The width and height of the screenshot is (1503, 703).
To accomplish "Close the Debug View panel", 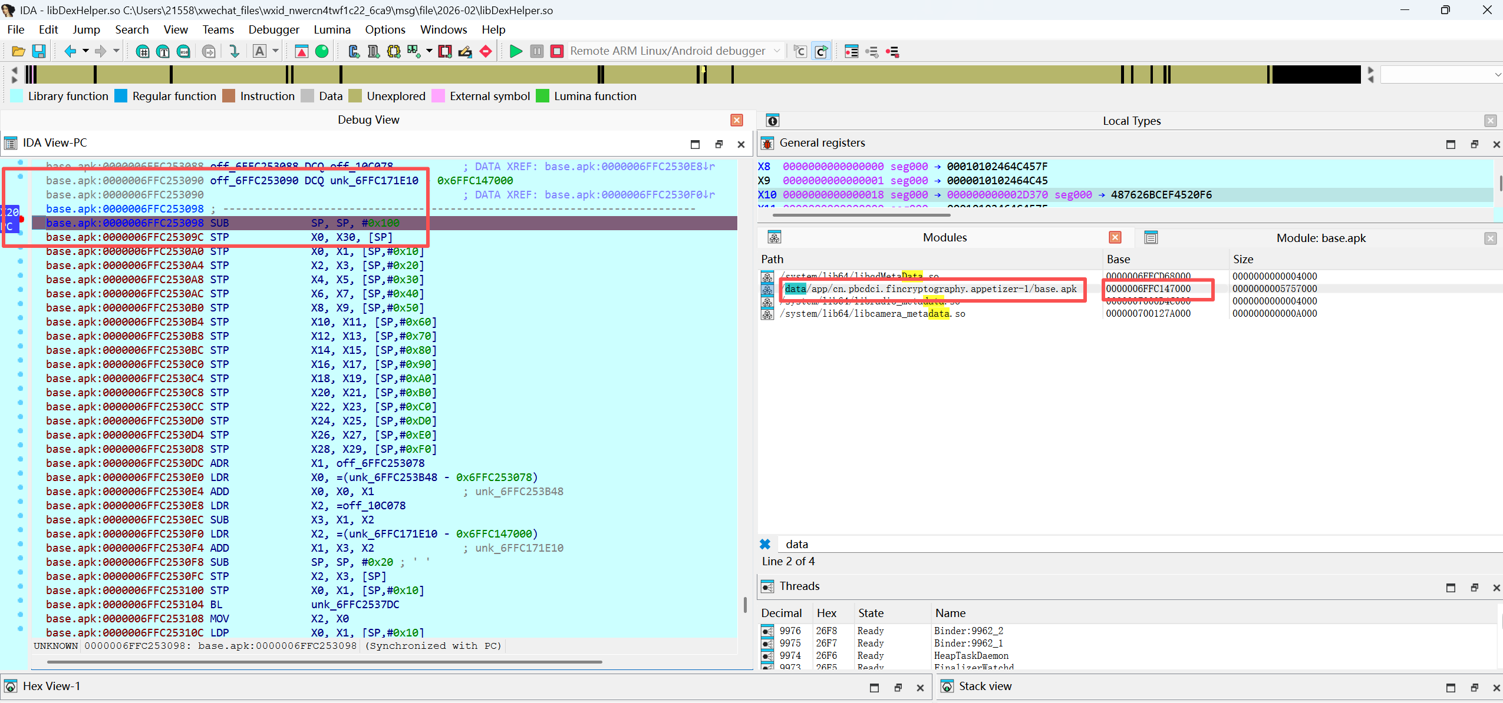I will click(x=737, y=120).
